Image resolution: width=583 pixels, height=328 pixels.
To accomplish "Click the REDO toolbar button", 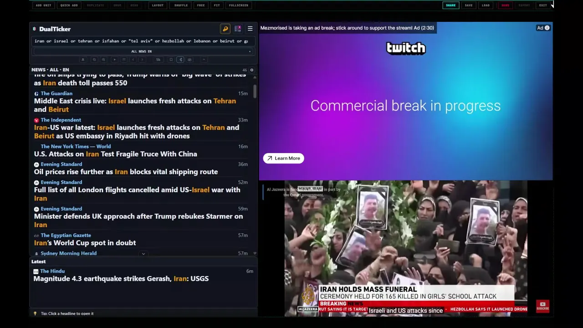I will (x=134, y=5).
